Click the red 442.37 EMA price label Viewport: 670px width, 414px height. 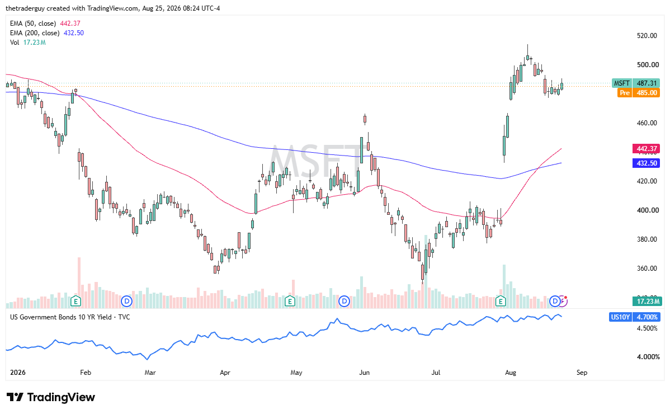point(646,149)
